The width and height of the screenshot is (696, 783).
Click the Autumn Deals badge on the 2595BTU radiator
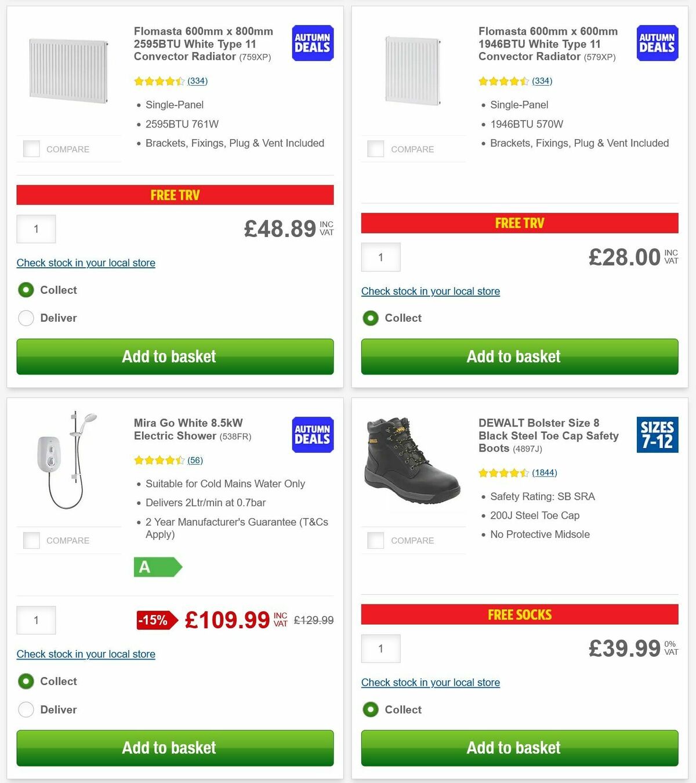(x=313, y=42)
